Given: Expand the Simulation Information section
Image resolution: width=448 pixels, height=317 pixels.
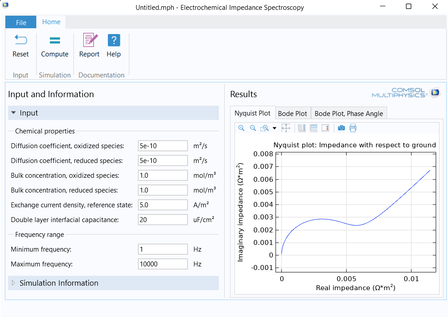Looking at the screenshot, I should pyautogui.click(x=13, y=283).
